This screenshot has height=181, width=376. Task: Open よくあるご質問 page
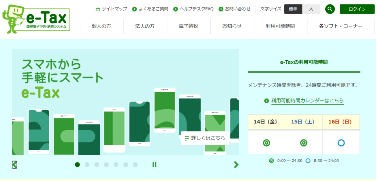click(151, 9)
